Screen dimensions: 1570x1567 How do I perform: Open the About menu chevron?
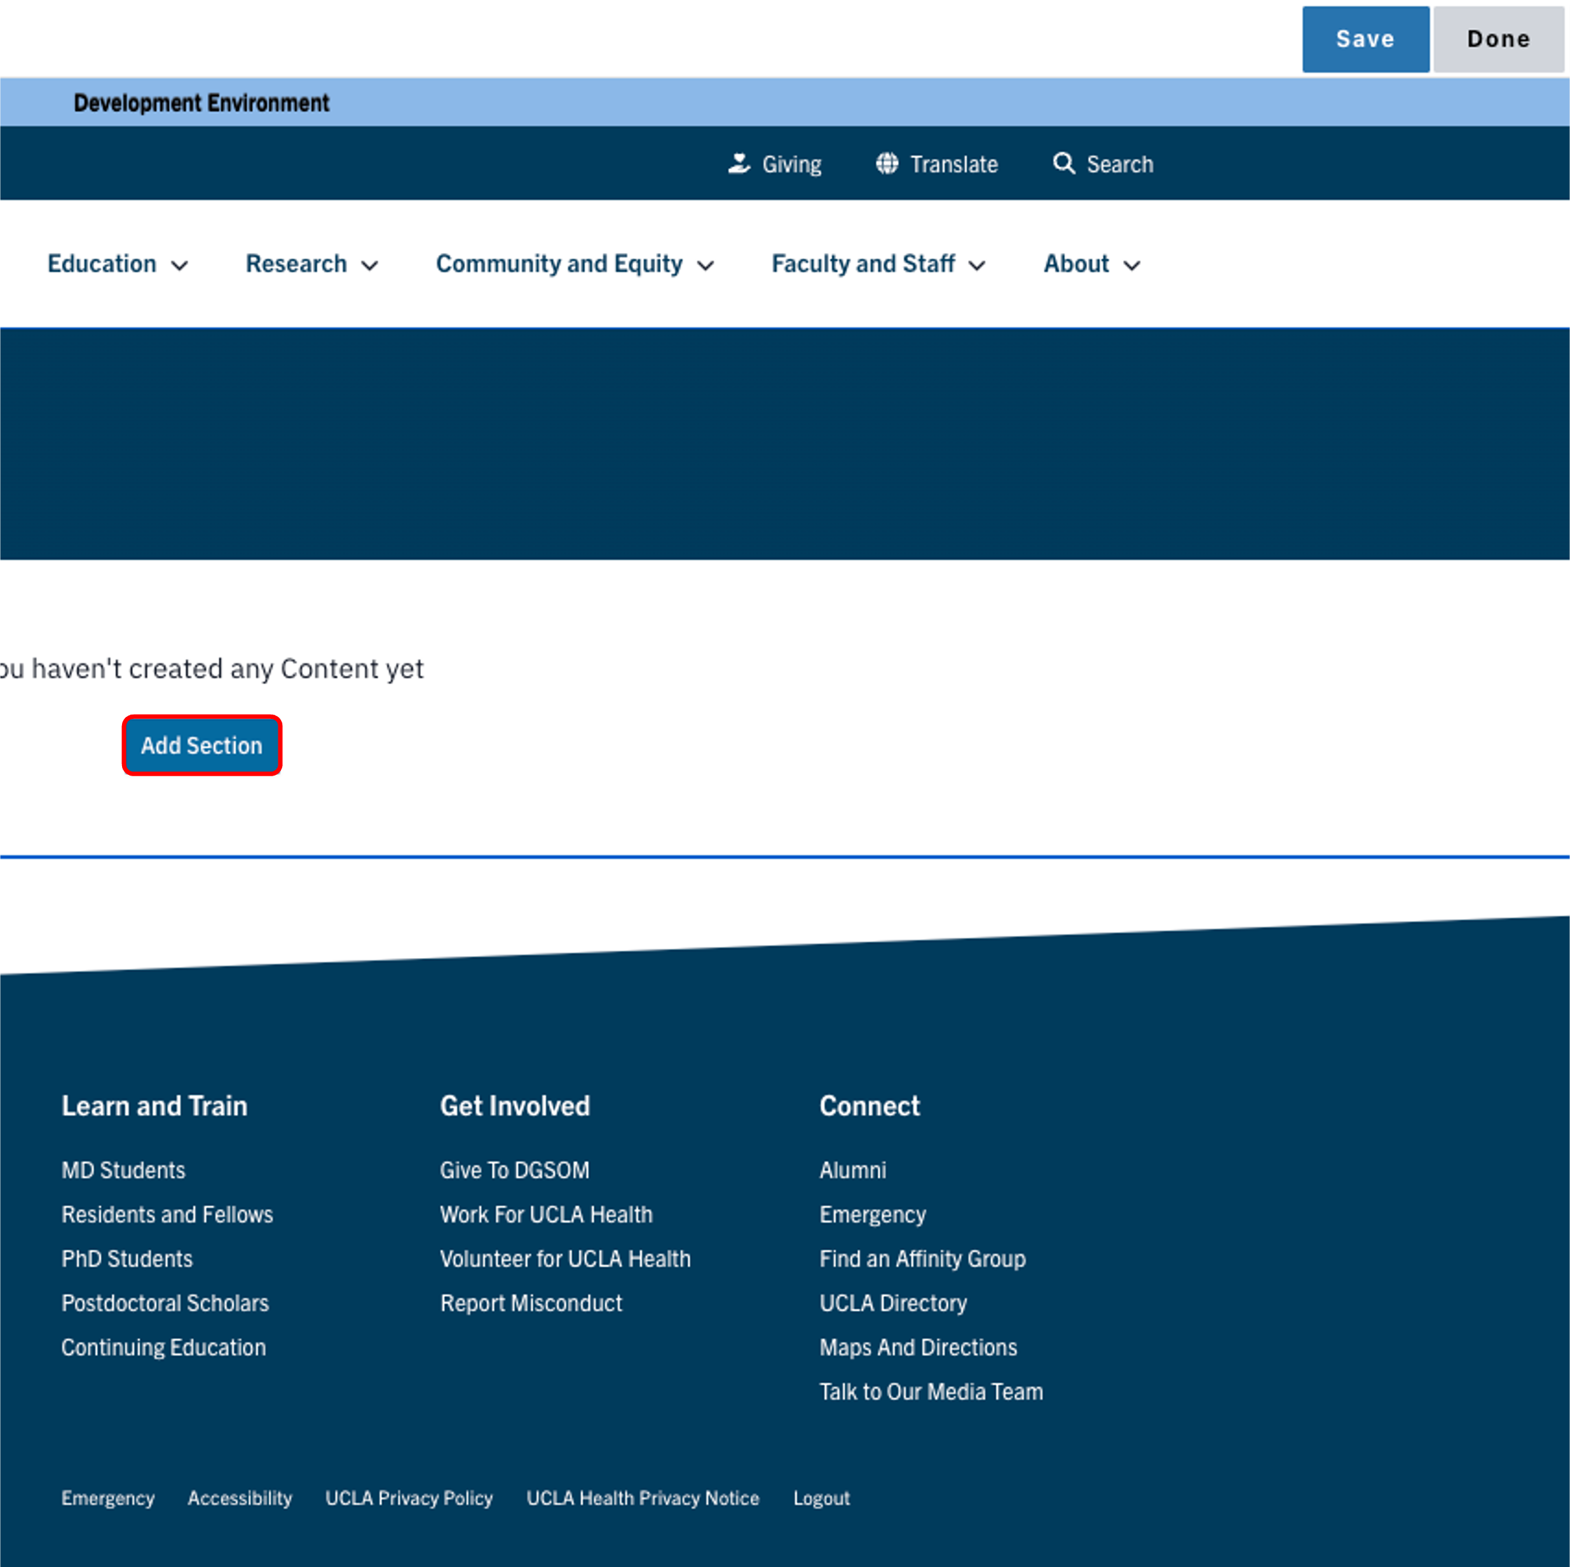point(1131,266)
